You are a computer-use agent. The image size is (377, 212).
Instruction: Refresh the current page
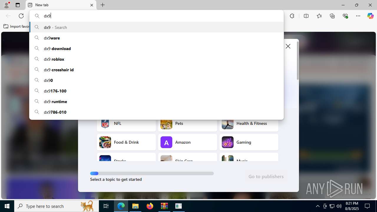click(x=21, y=16)
